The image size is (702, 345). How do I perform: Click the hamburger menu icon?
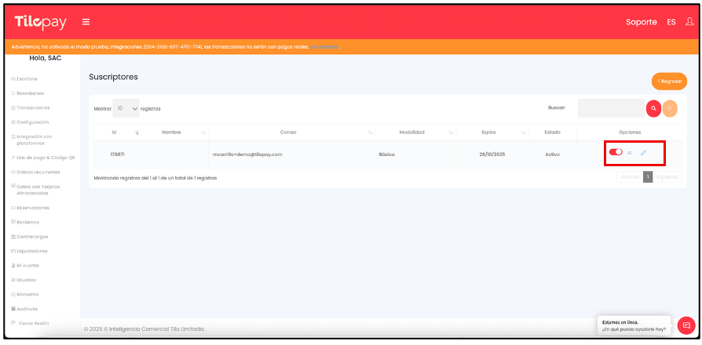tap(86, 21)
